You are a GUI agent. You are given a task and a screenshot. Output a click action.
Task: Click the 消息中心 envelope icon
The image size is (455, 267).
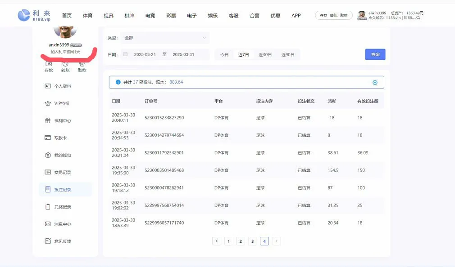(x=48, y=224)
